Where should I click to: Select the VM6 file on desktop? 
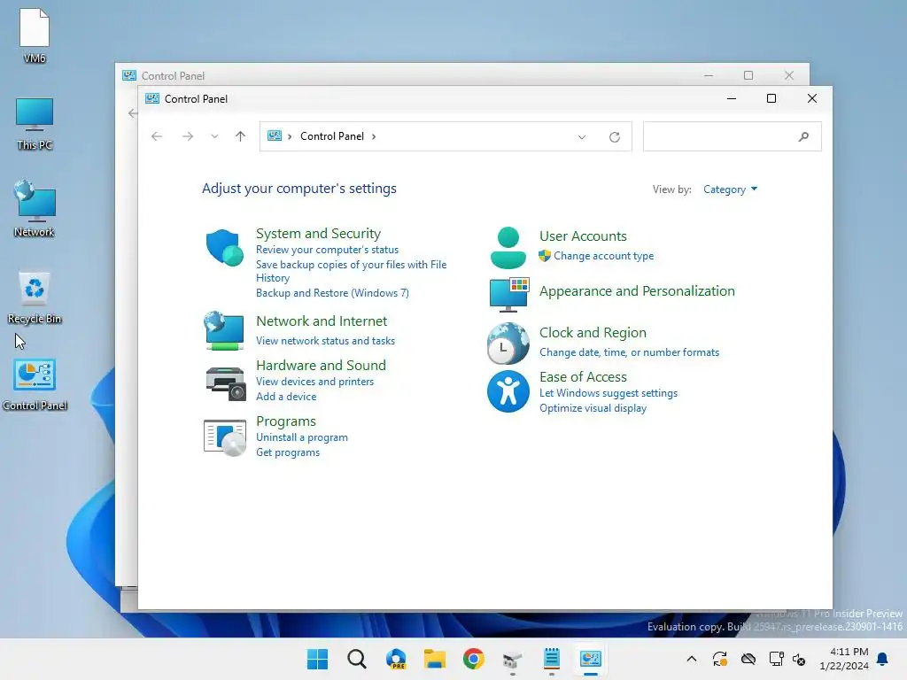tap(35, 35)
